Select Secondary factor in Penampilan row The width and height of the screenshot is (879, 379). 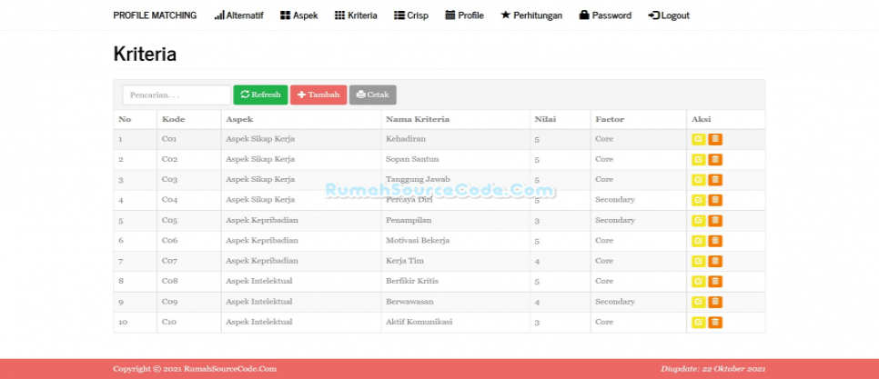pyautogui.click(x=615, y=221)
